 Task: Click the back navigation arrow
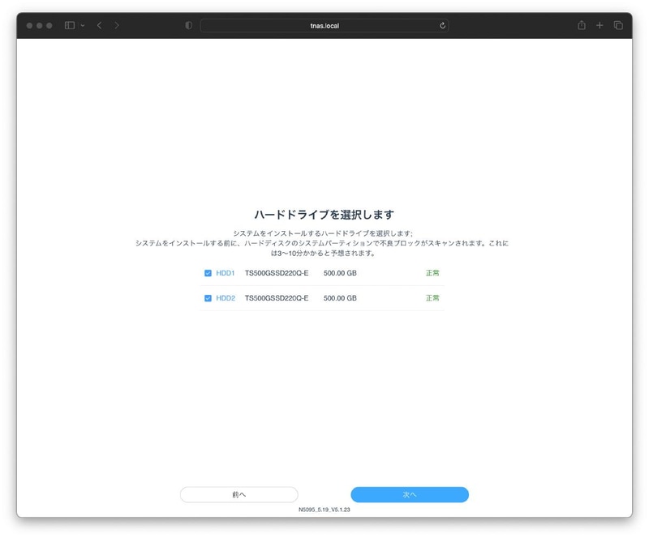pos(98,25)
